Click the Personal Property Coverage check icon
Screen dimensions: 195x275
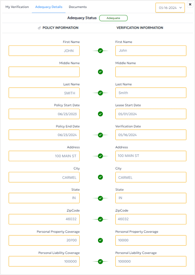[x=100, y=240]
